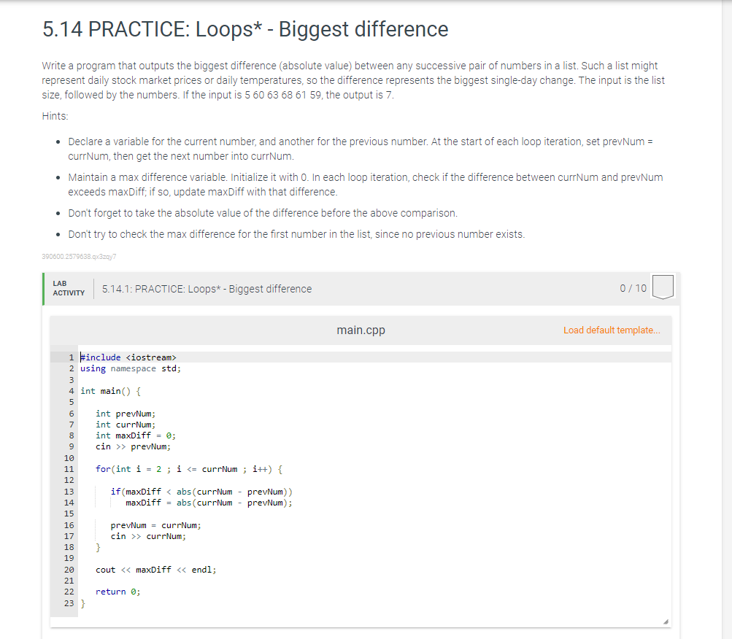The image size is (732, 639).
Task: Click the heading 5.14 PRACTICE Loops Biggest difference
Action: (244, 29)
